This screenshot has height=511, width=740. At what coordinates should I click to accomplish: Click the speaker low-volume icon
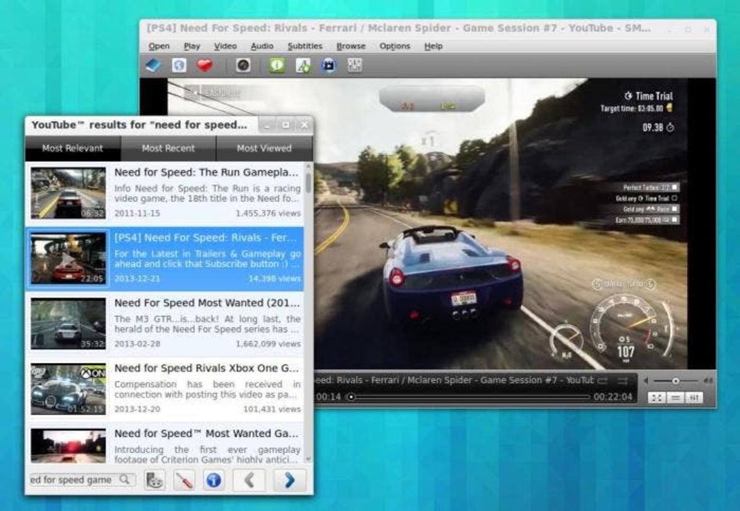[646, 381]
